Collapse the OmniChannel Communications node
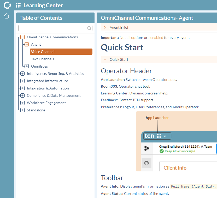 pos(22,37)
